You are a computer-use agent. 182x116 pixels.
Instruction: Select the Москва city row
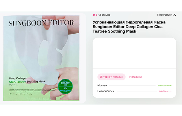(x=134, y=85)
